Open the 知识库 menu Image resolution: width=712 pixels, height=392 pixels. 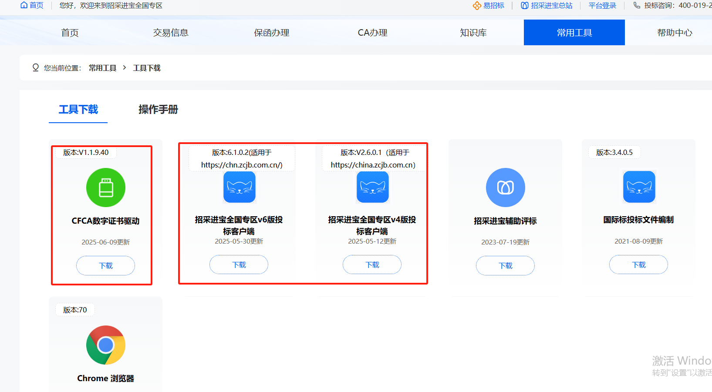point(473,33)
